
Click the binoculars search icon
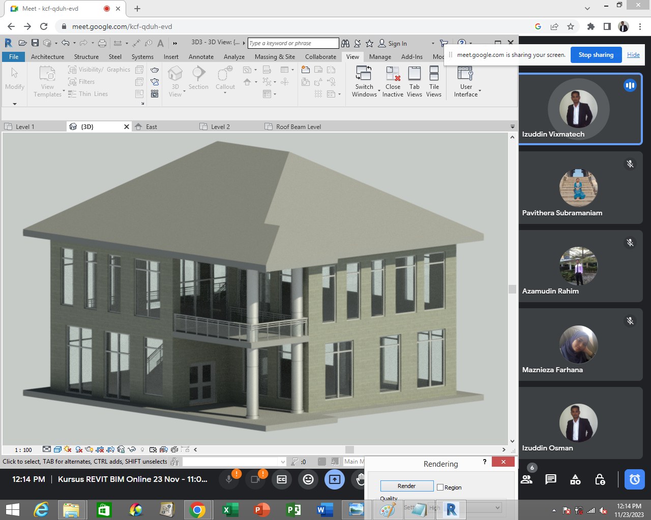[x=345, y=43]
